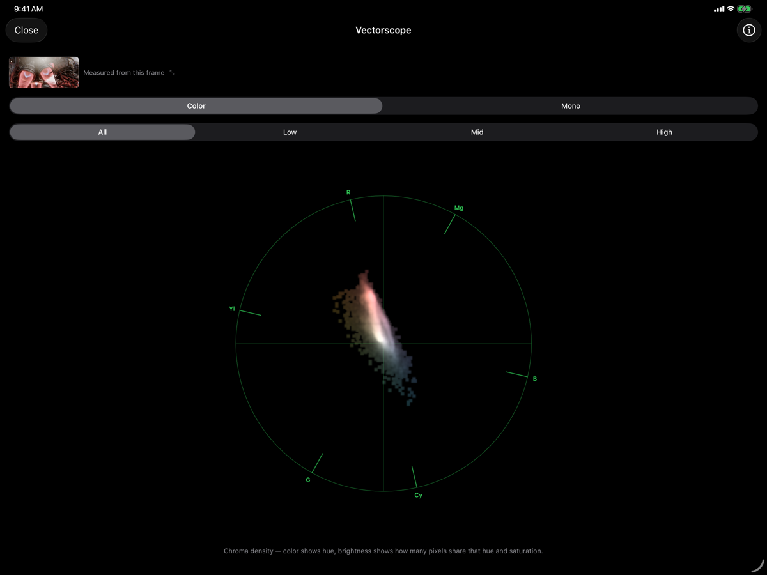Click the Yl target label on vectorscope
Image resolution: width=767 pixels, height=575 pixels.
[232, 309]
